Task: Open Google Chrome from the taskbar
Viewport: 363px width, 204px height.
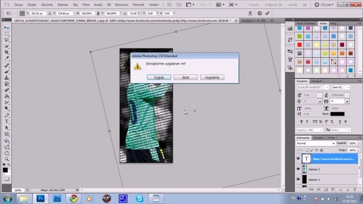Action: click(x=74, y=198)
